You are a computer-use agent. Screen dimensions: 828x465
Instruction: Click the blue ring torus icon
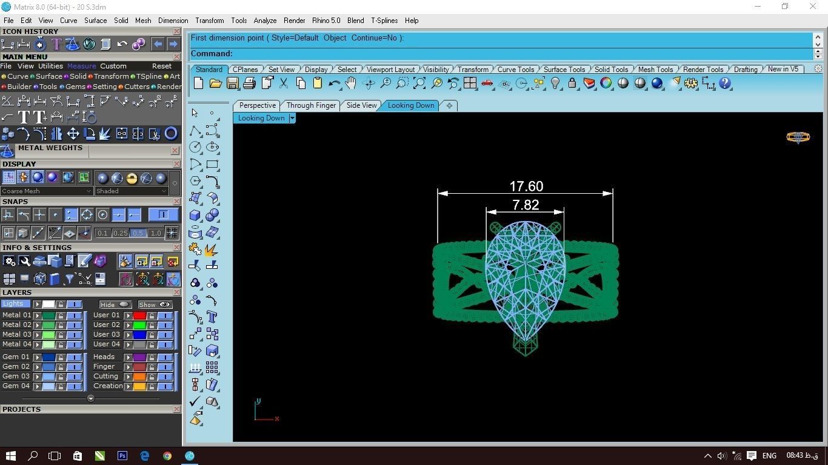pyautogui.click(x=171, y=134)
